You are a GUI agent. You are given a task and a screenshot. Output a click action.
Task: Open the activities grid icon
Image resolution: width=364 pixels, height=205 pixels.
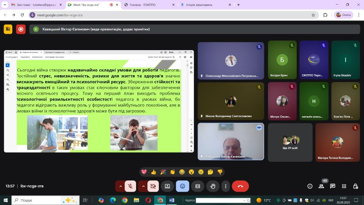[x=344, y=186]
